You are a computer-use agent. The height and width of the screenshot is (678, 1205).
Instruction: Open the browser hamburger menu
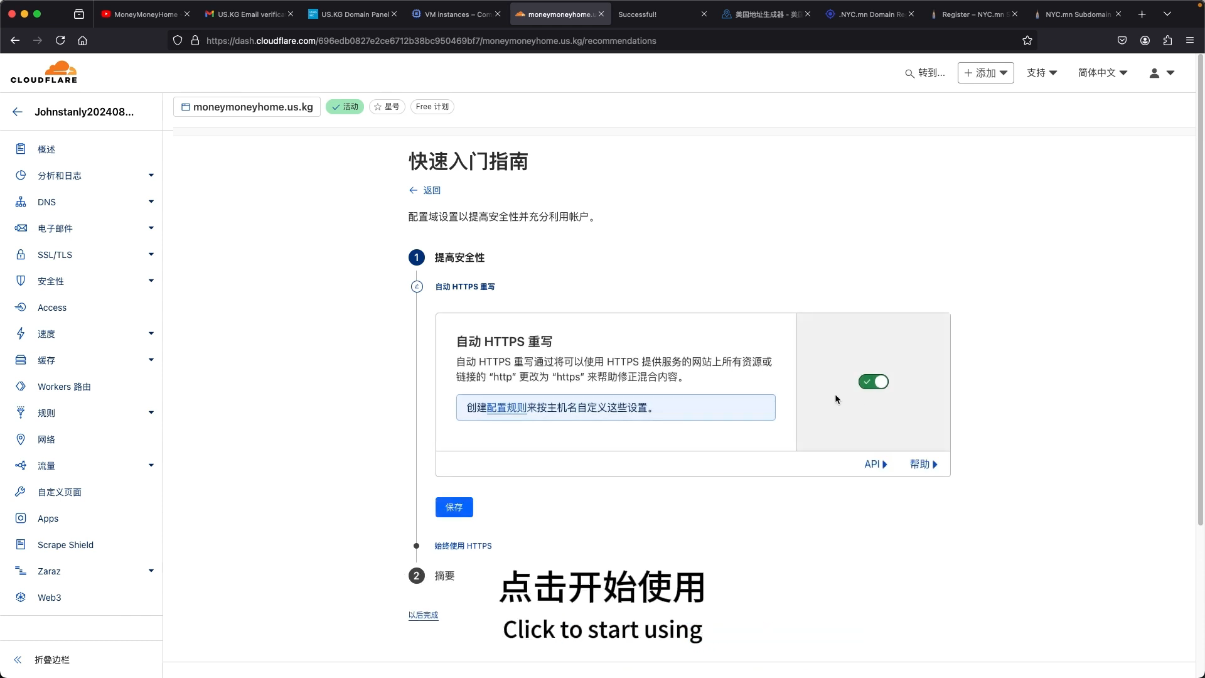[1189, 40]
